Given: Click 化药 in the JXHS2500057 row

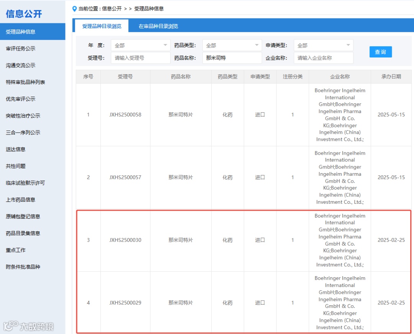Looking at the screenshot, I should 228,177.
